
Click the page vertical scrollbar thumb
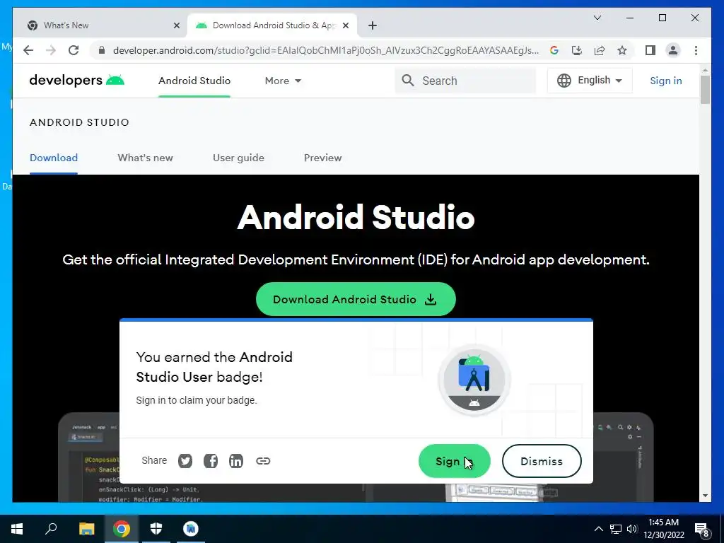(705, 90)
